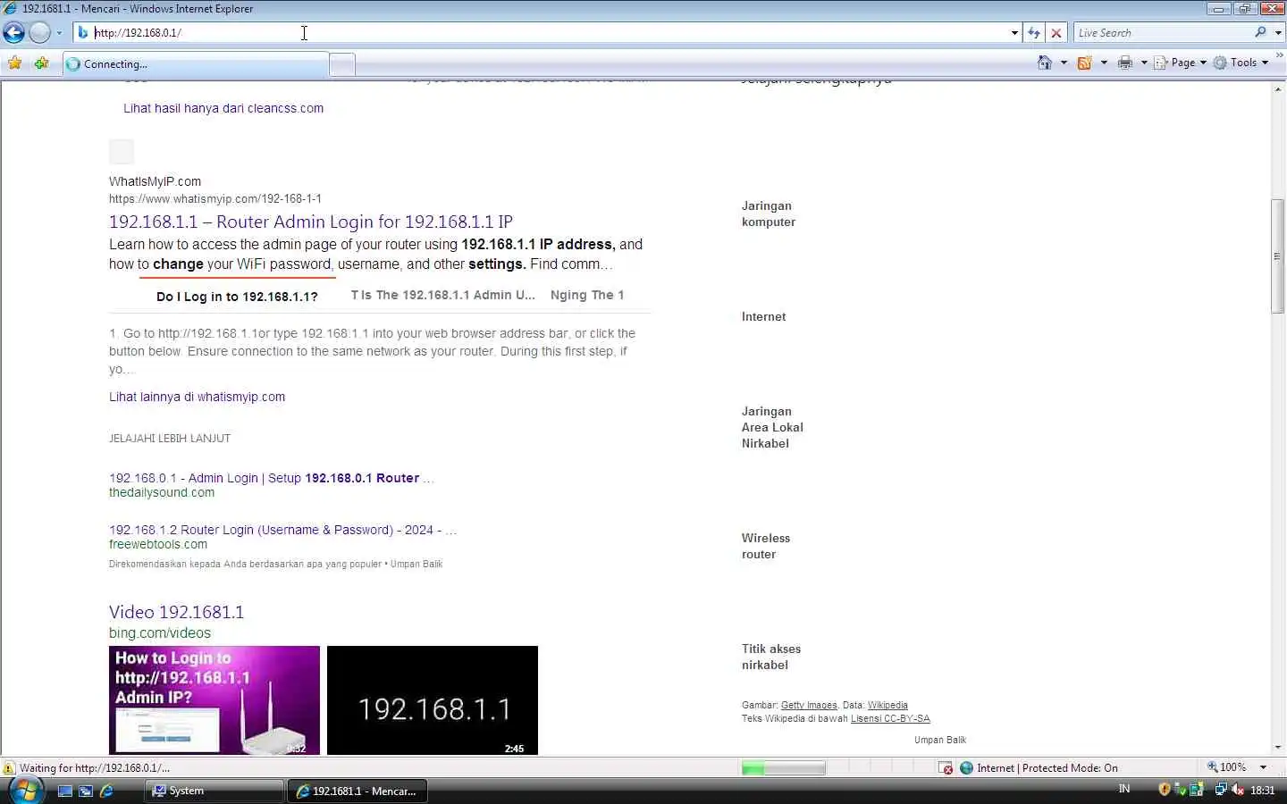Click the Umpan Balik link under recommendations
The width and height of the screenshot is (1287, 804).
[416, 564]
